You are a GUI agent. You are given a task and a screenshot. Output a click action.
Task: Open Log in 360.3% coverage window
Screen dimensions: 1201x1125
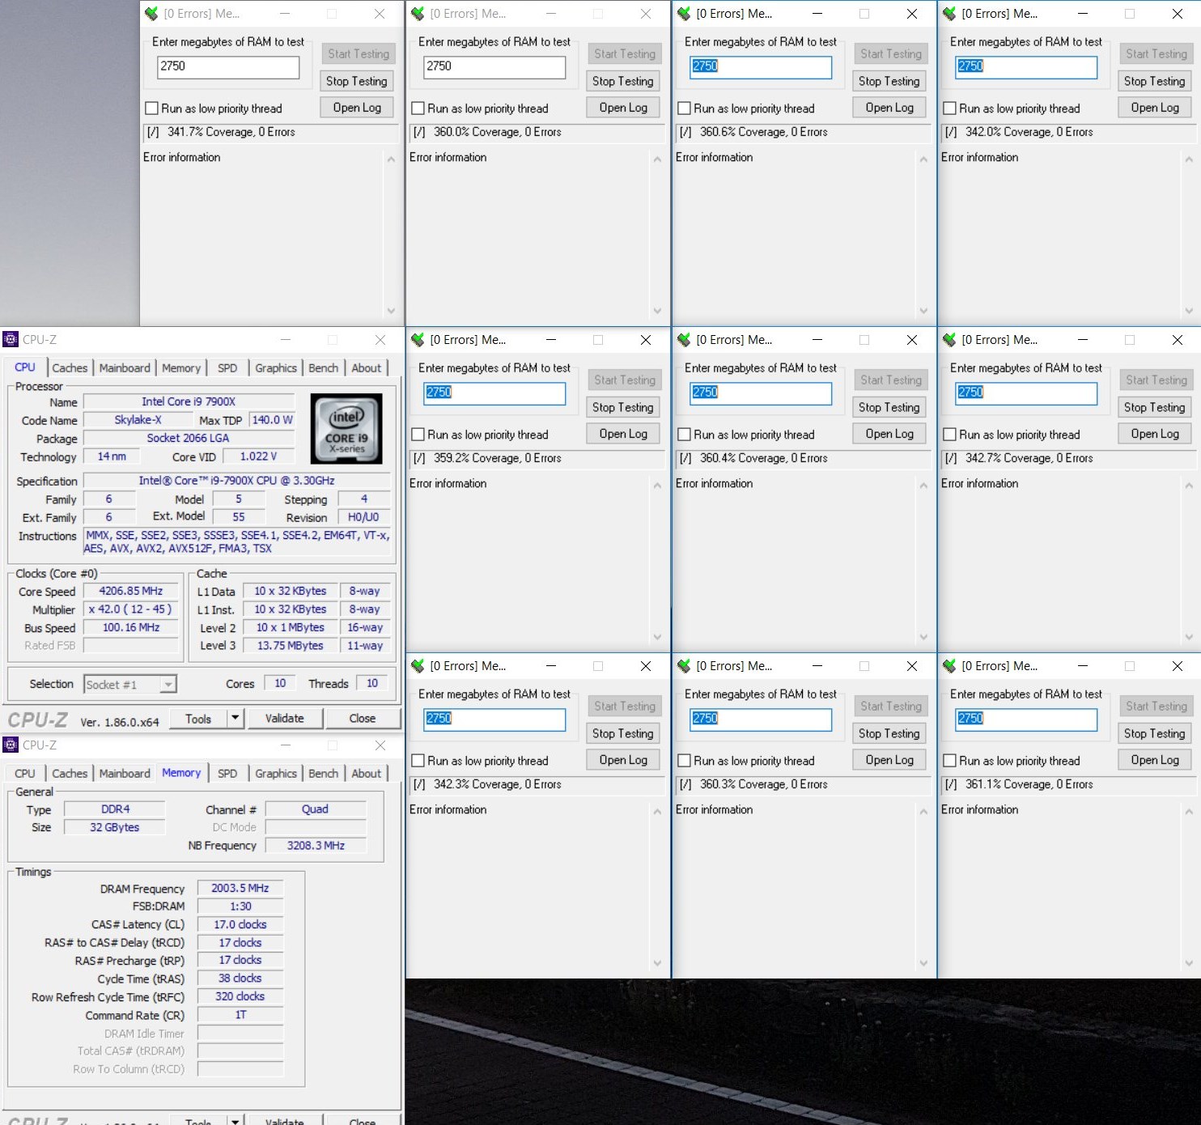click(x=889, y=759)
